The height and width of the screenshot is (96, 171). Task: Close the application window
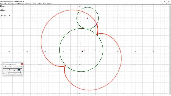pos(169,1)
